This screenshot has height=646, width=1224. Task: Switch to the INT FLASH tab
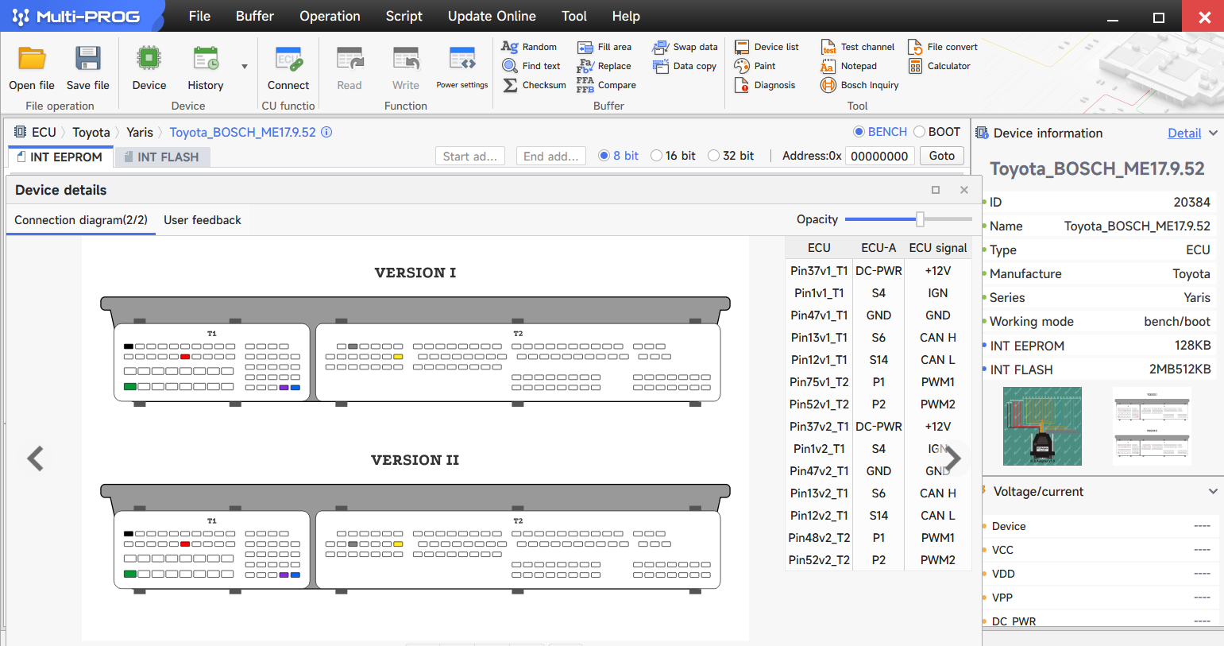(x=162, y=157)
